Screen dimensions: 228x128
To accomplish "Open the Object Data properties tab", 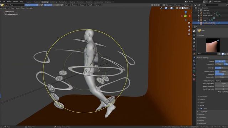I will coord(194,71).
